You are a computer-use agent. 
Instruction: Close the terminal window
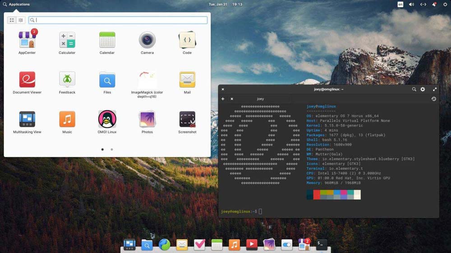223,89
